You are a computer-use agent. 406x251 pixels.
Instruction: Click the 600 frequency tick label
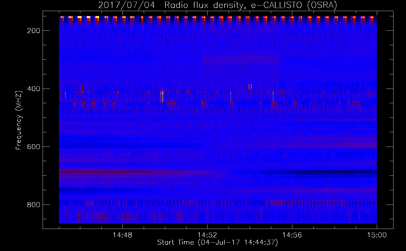click(x=34, y=147)
